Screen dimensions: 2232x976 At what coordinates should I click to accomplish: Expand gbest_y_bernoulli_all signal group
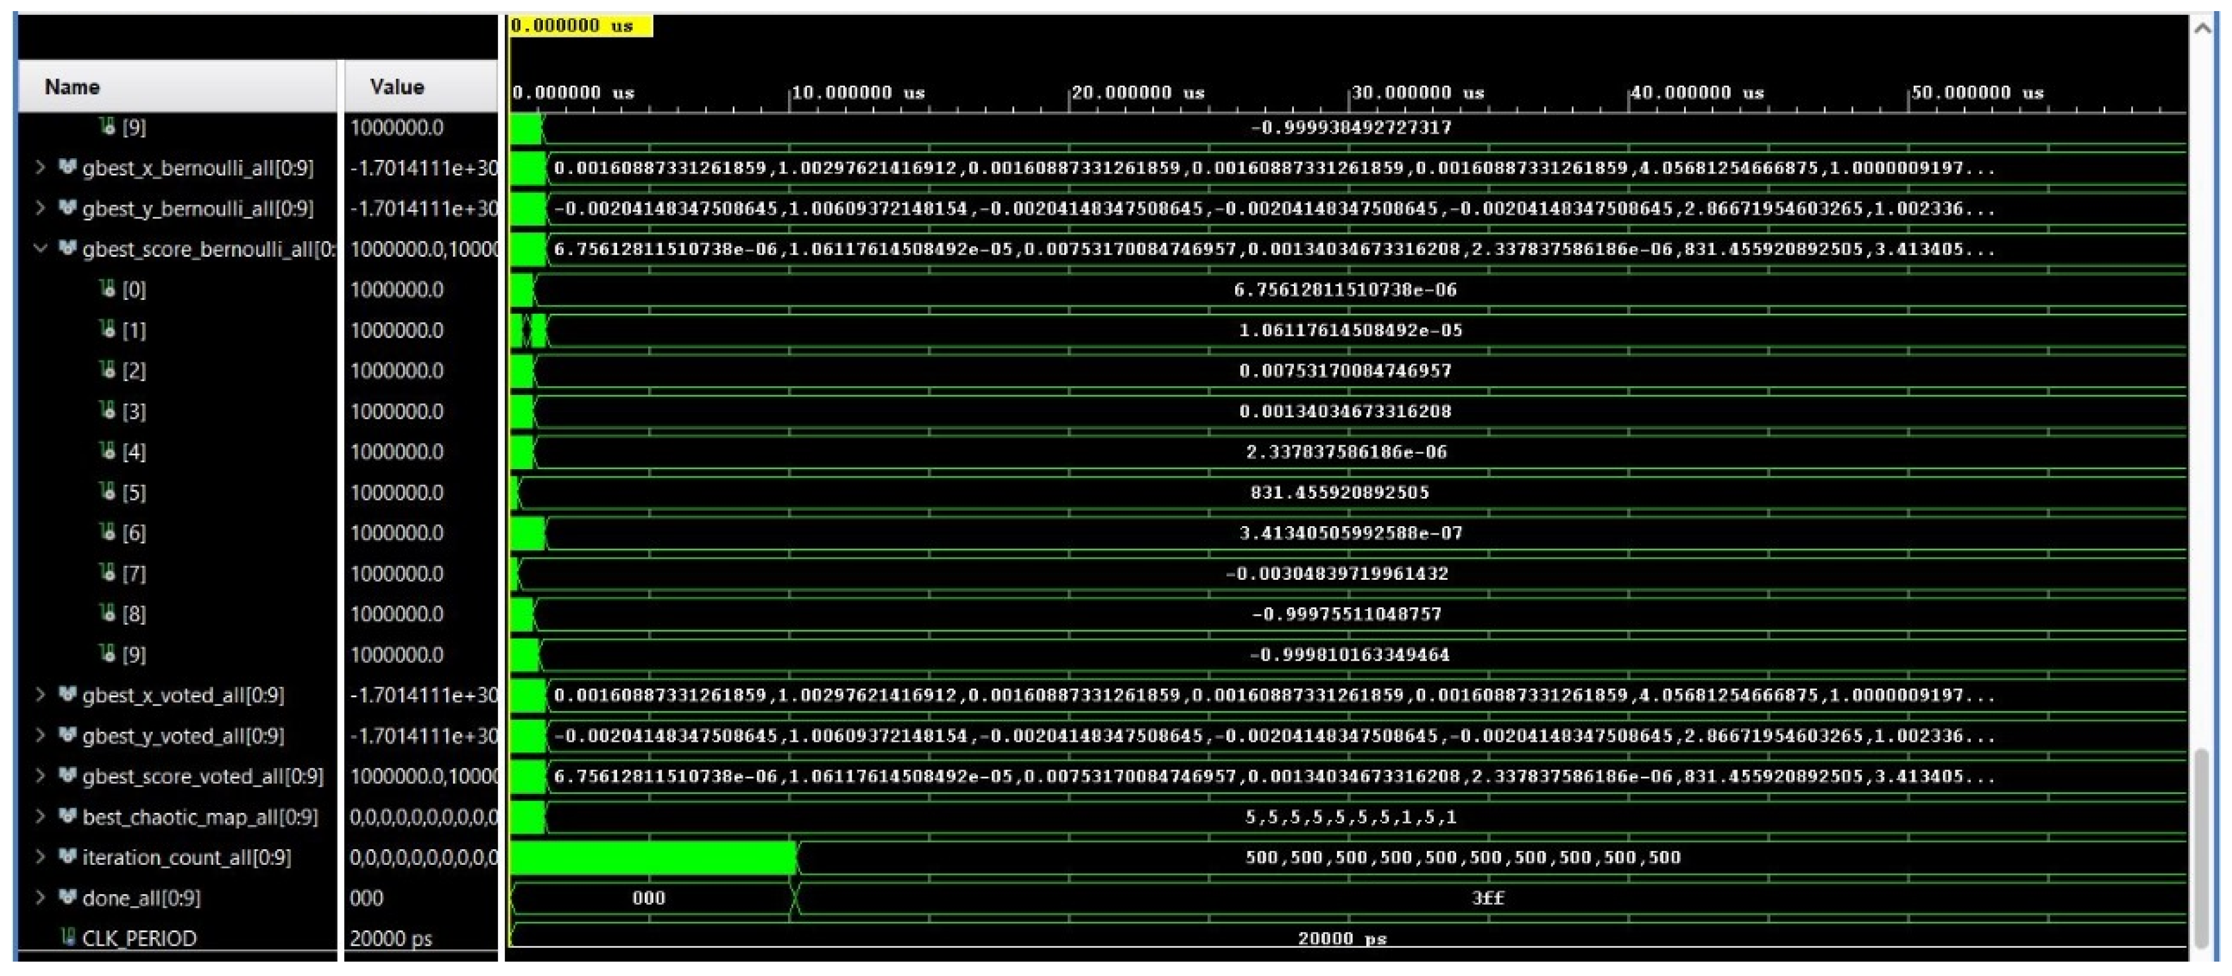[x=40, y=208]
